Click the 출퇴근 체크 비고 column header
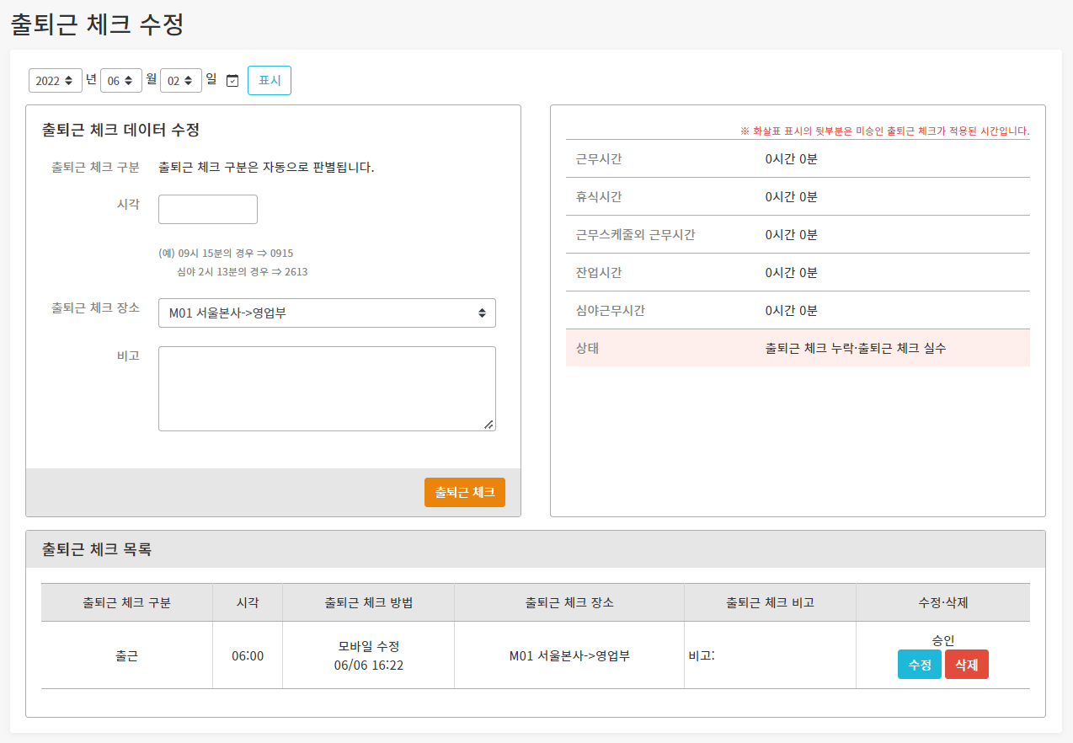Screen dimensions: 1073x743 pyautogui.click(x=770, y=603)
